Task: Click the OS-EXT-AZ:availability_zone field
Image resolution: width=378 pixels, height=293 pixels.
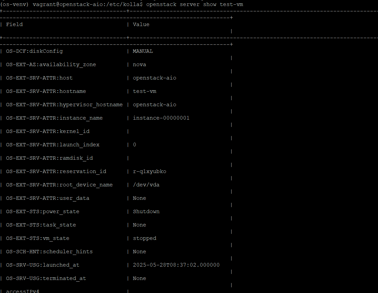Action: click(51, 64)
